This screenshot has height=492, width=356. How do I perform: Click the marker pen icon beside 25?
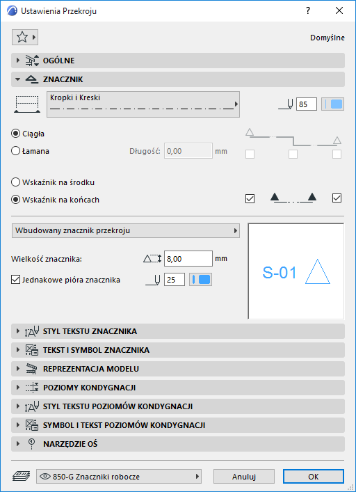coord(153,279)
